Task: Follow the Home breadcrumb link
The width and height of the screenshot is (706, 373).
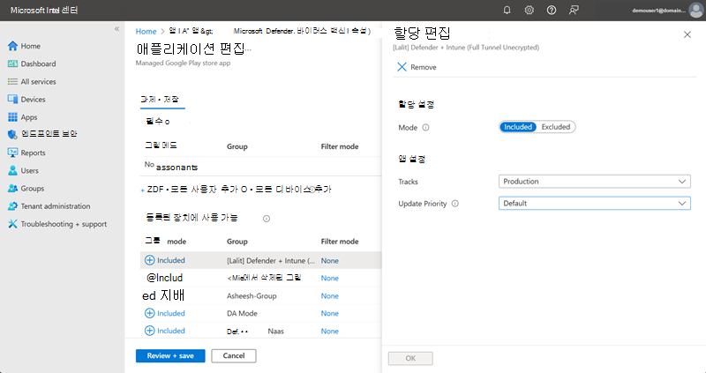Action: tap(146, 31)
